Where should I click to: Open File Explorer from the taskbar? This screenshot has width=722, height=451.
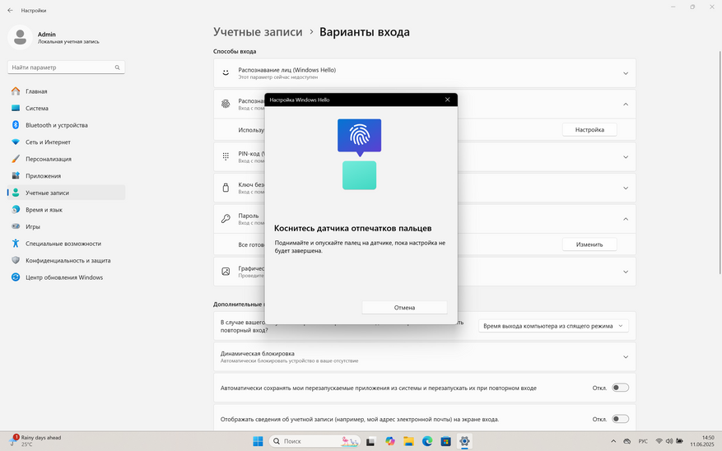[x=408, y=441]
